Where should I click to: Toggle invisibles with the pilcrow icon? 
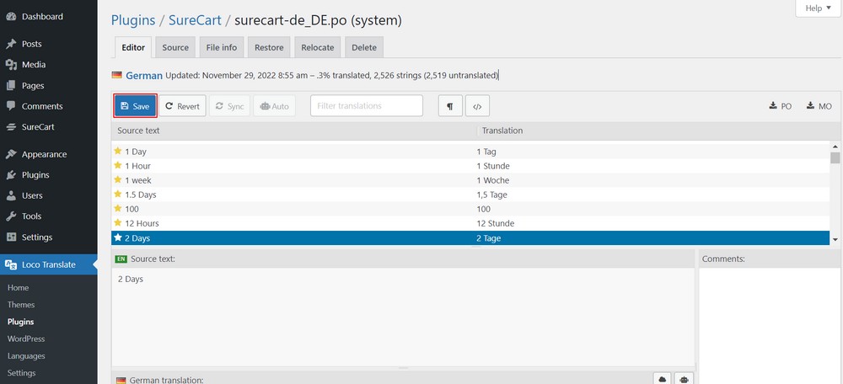(450, 106)
